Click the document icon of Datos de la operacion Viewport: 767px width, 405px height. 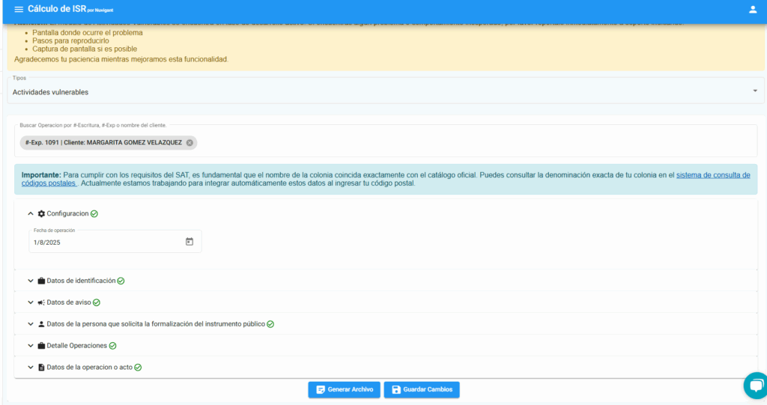point(41,368)
